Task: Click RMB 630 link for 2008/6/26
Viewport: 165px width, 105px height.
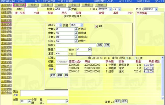Action: 148,64
